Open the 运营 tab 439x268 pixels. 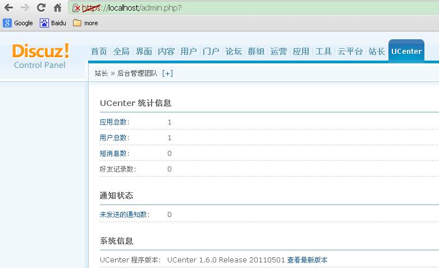click(x=278, y=51)
